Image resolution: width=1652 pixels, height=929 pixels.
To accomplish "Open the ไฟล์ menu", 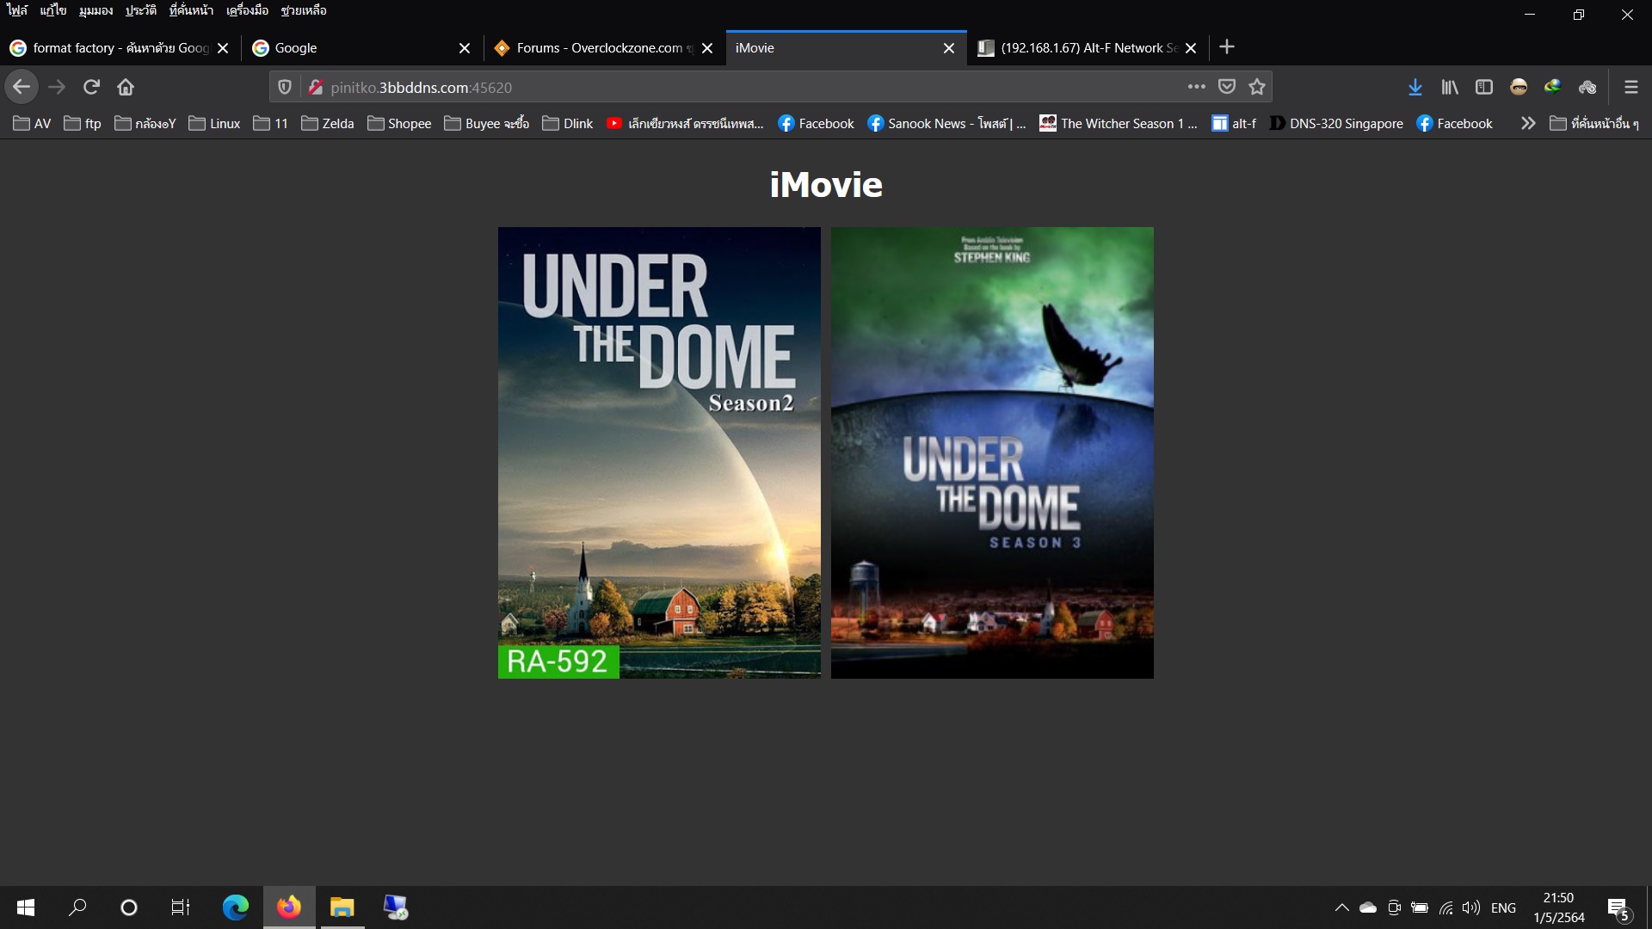I will pyautogui.click(x=17, y=10).
